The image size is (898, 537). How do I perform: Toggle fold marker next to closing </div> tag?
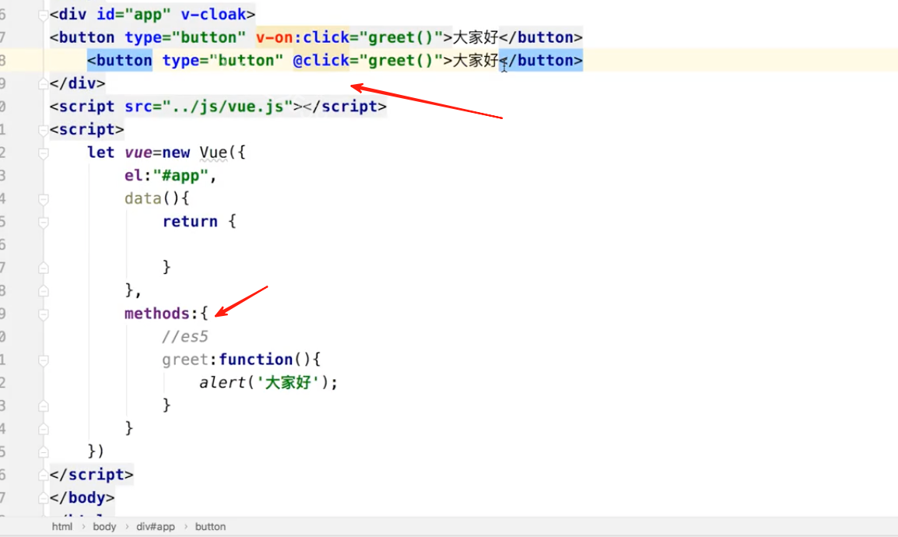pos(44,84)
